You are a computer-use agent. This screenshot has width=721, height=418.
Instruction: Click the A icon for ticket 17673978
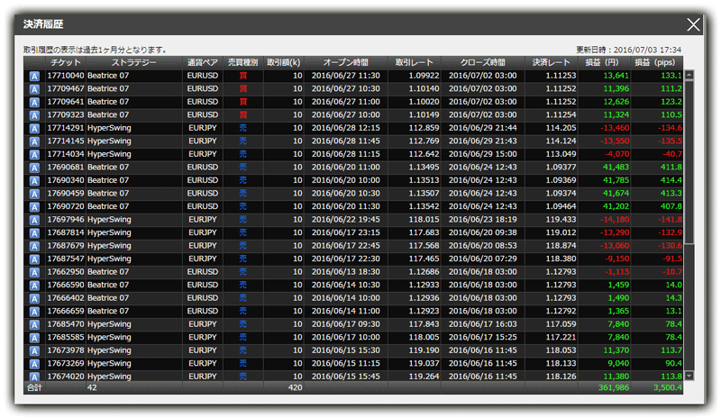coord(34,351)
